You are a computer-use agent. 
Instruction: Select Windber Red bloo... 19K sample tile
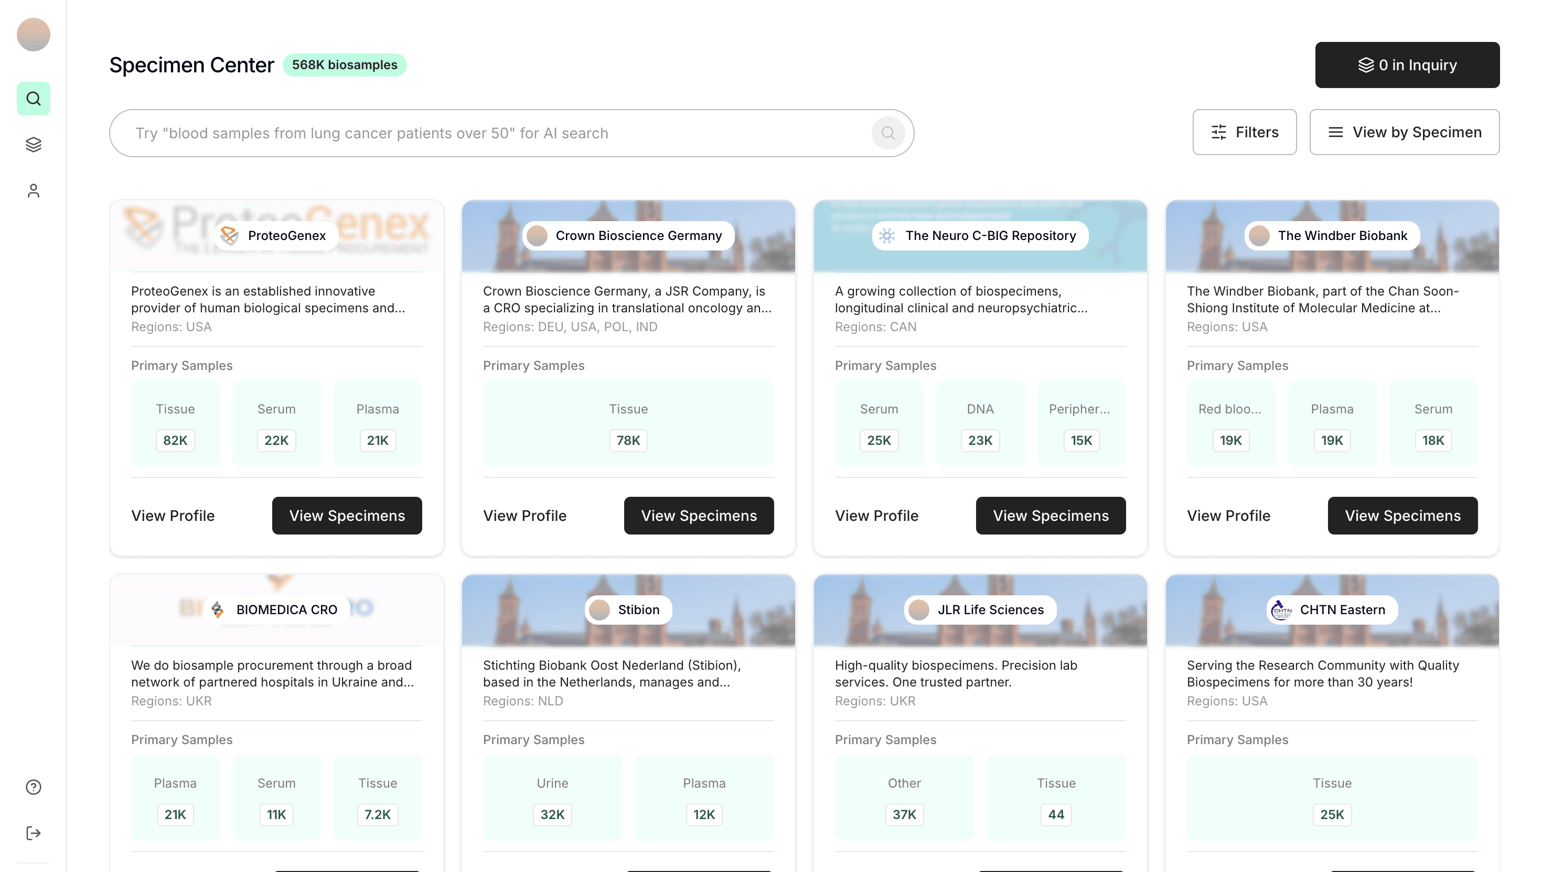(1230, 423)
